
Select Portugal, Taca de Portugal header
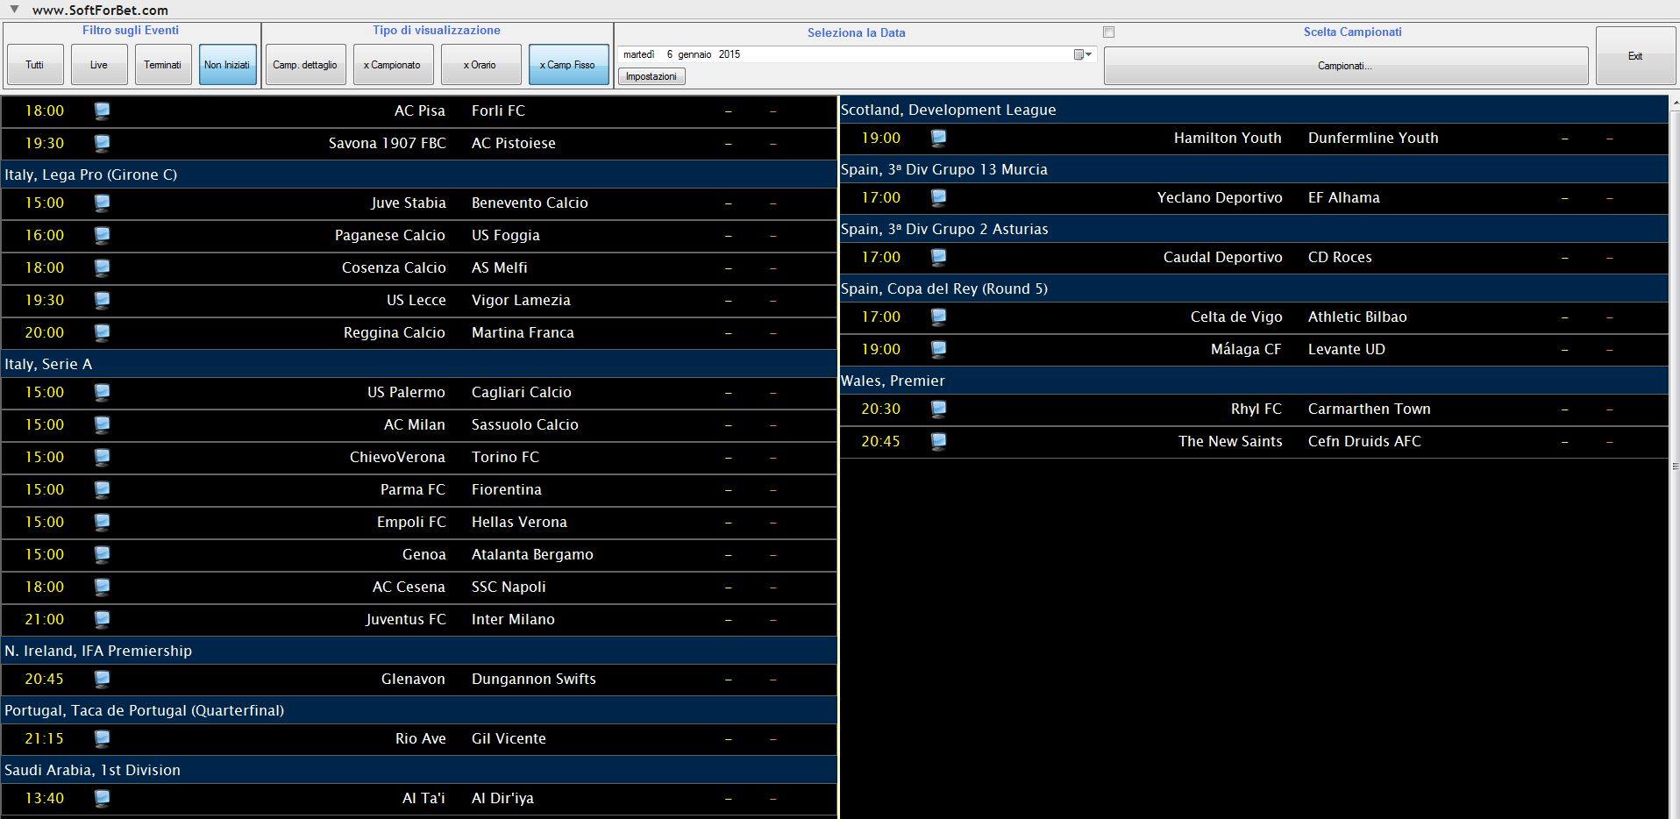pos(419,710)
